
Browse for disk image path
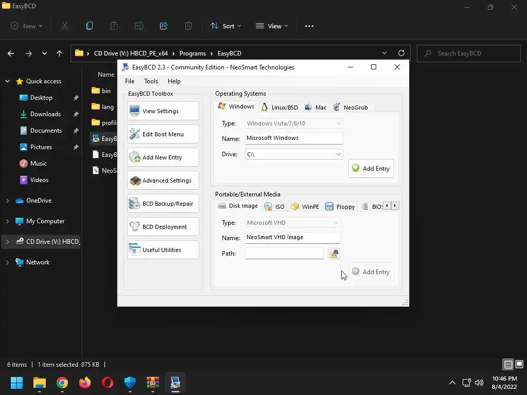coord(333,254)
